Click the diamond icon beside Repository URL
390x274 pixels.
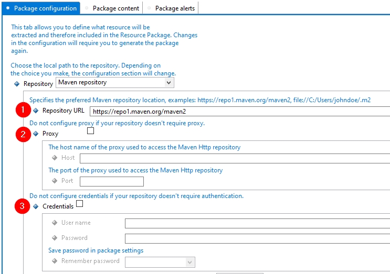click(x=36, y=111)
